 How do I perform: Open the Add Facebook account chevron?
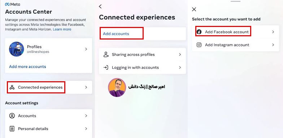[273, 32]
